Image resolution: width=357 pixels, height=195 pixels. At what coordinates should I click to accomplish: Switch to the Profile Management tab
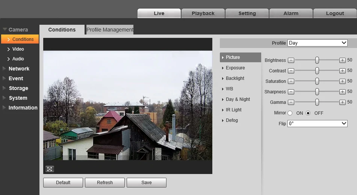point(110,30)
